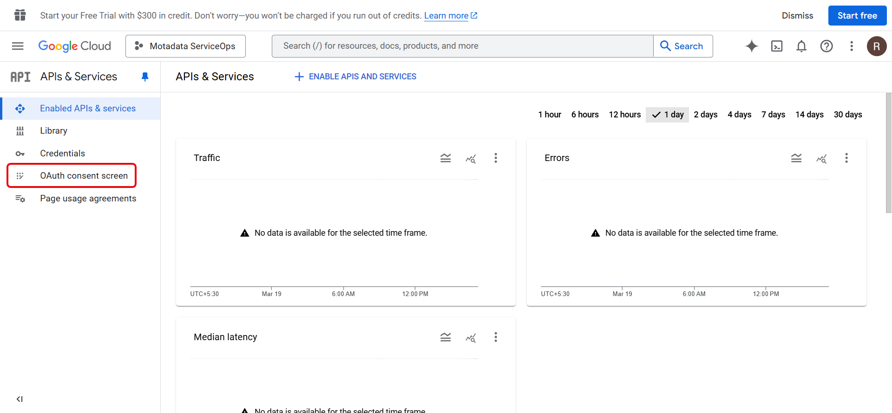The width and height of the screenshot is (892, 413).
Task: Open the Credentials page
Action: 62,154
